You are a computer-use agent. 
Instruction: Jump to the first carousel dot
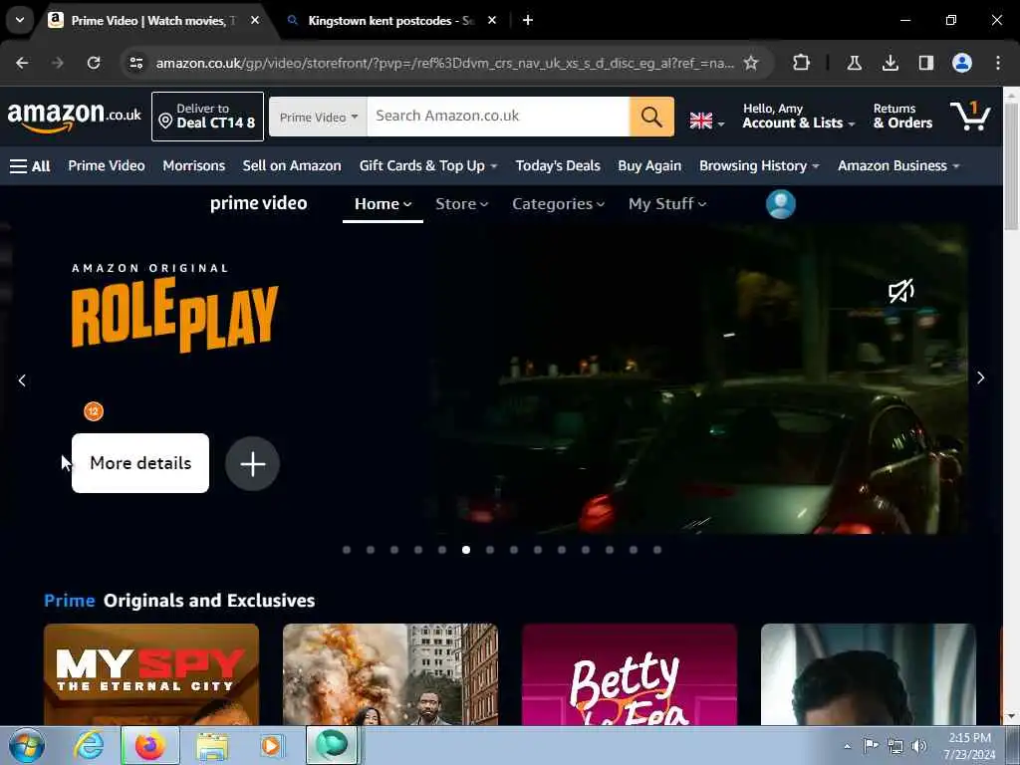[x=347, y=550]
